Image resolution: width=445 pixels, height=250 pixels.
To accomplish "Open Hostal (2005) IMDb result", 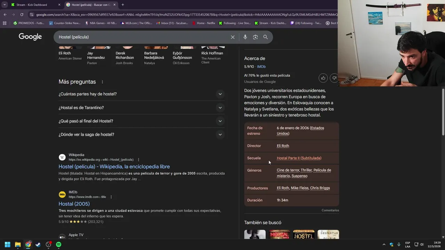I will click(x=74, y=204).
